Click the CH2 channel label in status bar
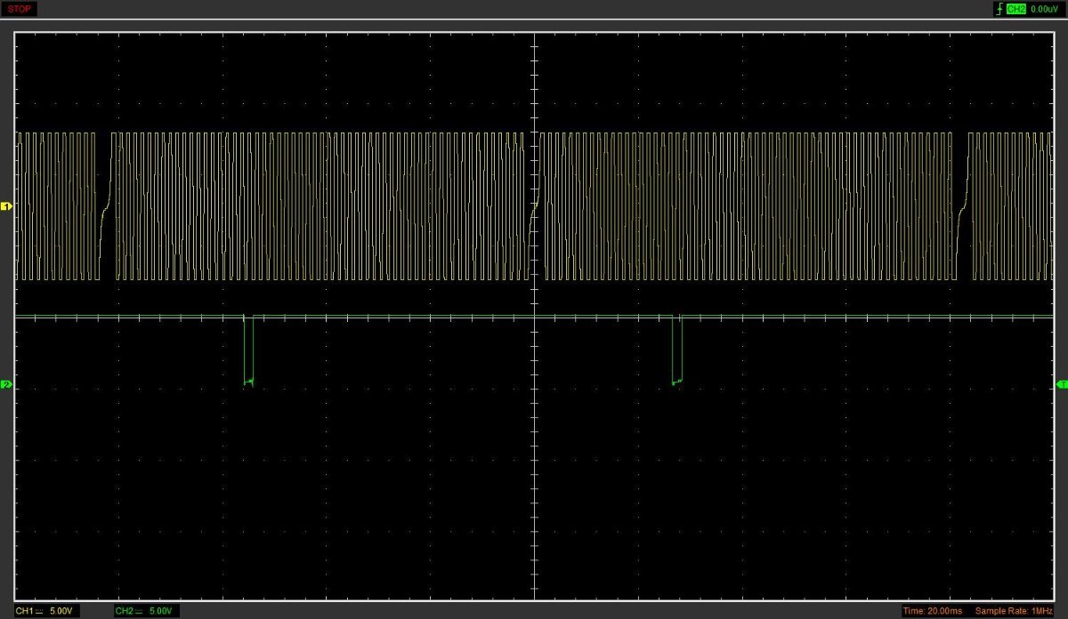This screenshot has height=619, width=1068. [124, 611]
